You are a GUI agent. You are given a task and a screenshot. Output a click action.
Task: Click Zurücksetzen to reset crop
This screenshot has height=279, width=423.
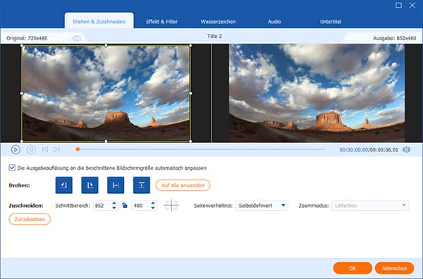(x=30, y=219)
